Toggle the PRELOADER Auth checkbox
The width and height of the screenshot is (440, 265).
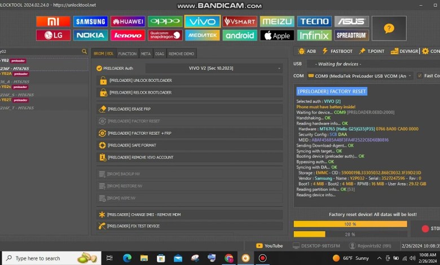99,68
